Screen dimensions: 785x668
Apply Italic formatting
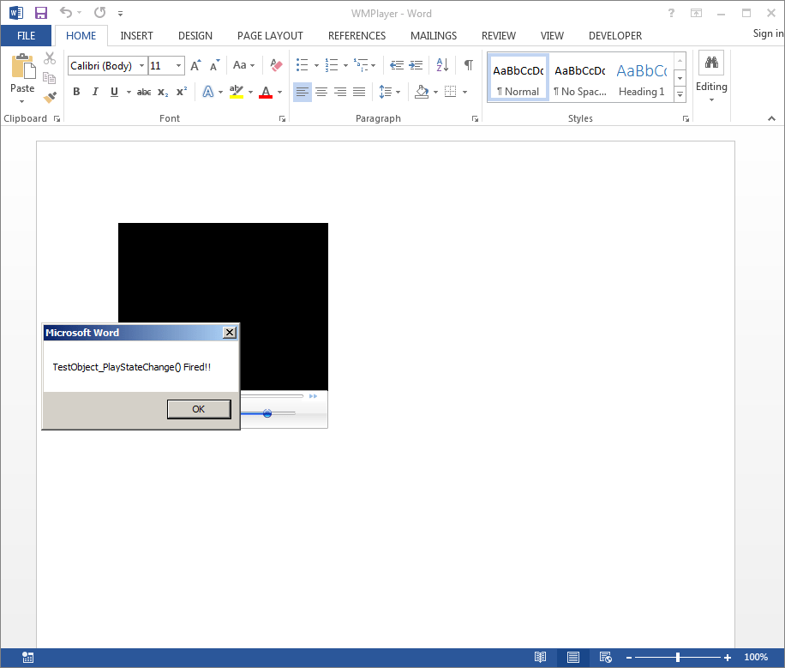(x=95, y=91)
